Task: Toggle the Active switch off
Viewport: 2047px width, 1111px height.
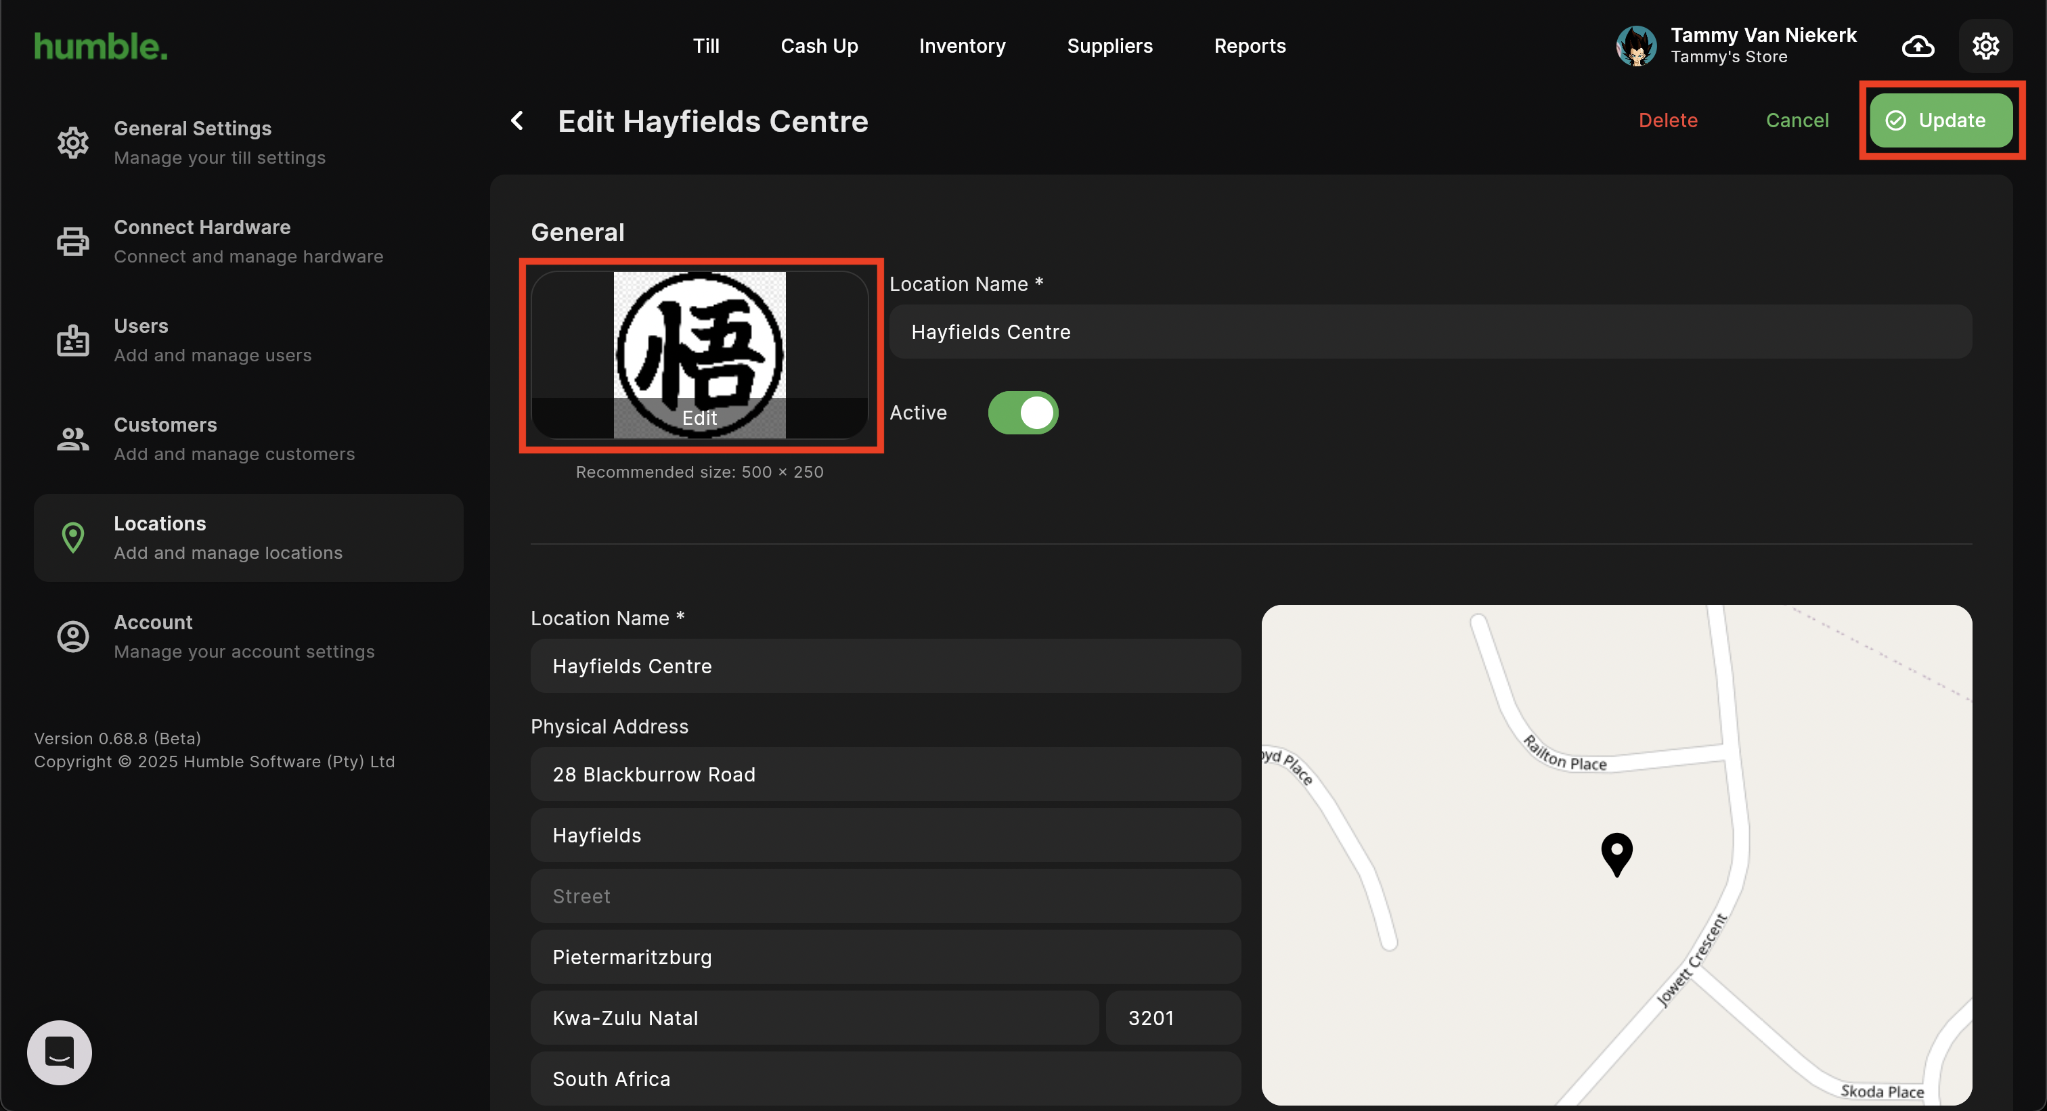Action: (x=1023, y=413)
